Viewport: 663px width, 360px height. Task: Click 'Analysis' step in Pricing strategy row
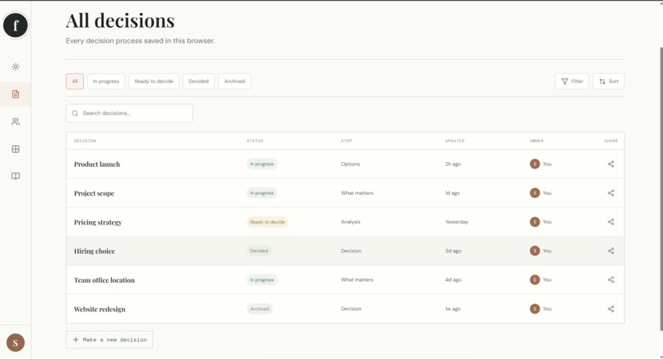pos(351,222)
